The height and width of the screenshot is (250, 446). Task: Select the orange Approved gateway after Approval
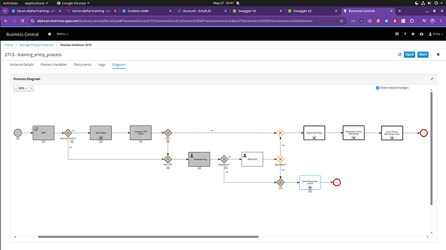click(x=281, y=160)
